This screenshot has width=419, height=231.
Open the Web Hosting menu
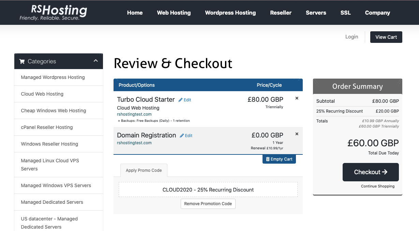(174, 13)
